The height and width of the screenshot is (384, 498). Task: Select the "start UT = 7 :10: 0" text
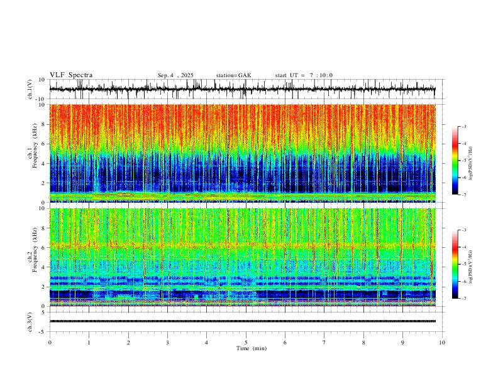tap(304, 75)
